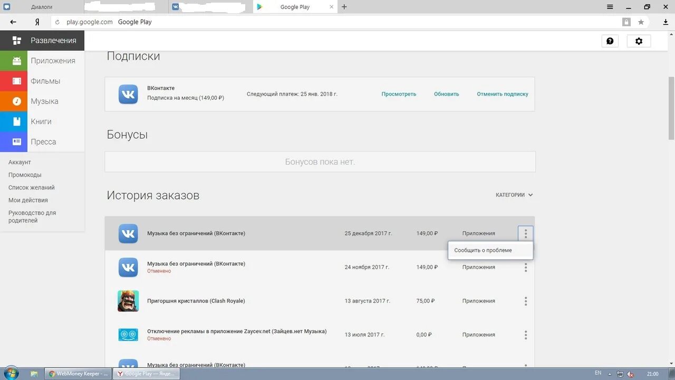
Task: Open settings gear button
Action: tap(639, 41)
